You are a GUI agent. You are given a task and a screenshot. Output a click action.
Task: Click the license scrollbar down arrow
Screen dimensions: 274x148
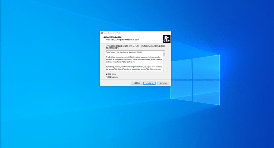[x=164, y=70]
